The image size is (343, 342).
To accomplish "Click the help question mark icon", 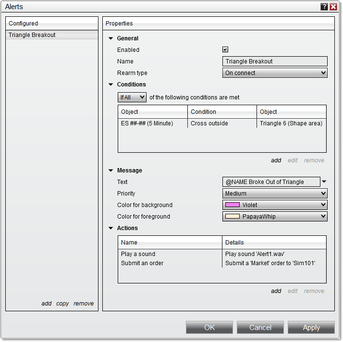I will [x=324, y=7].
